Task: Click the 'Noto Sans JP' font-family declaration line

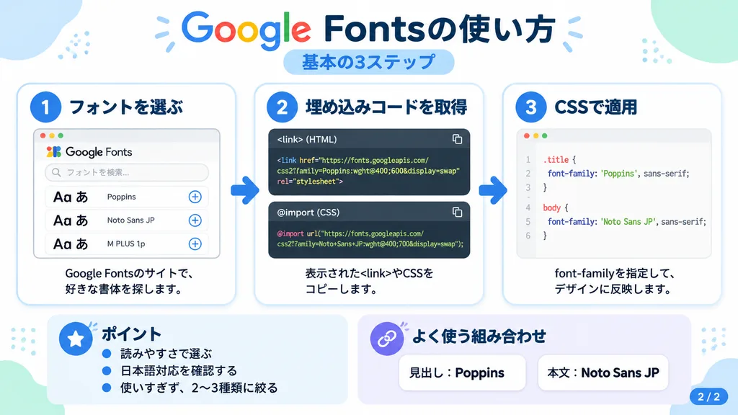Action: coord(627,222)
